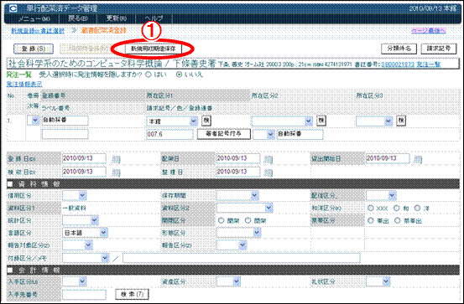This screenshot has height=304, width=464.
Task: Open the ヘルプ menu
Action: coord(154,18)
